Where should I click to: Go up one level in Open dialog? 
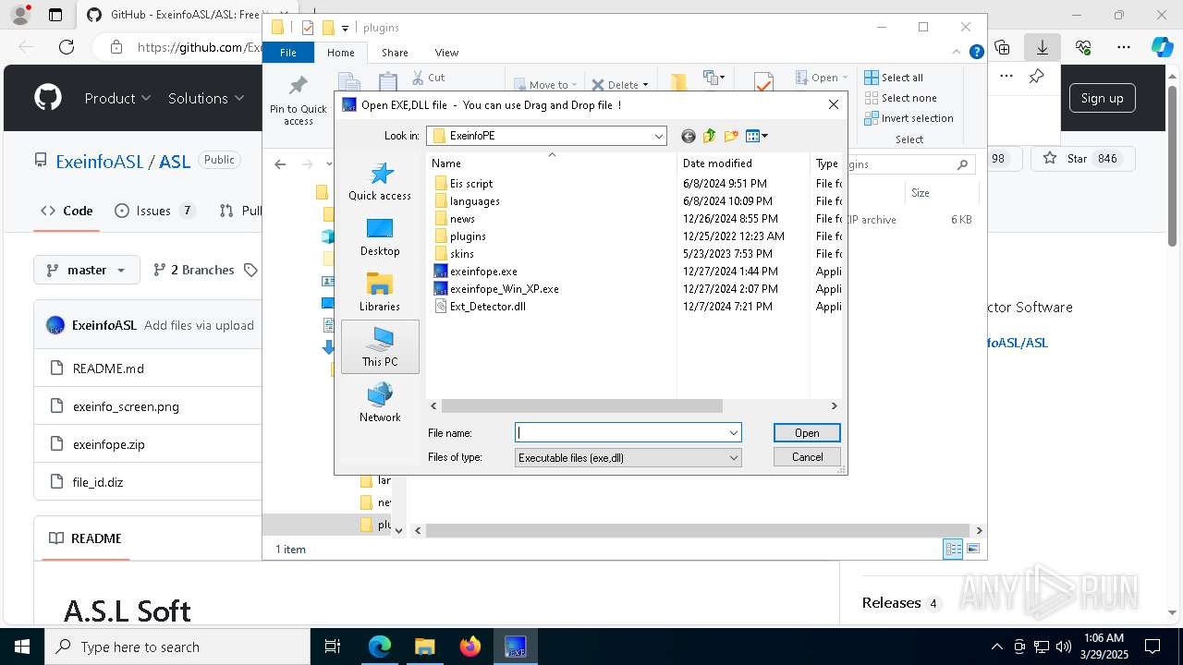coord(710,136)
